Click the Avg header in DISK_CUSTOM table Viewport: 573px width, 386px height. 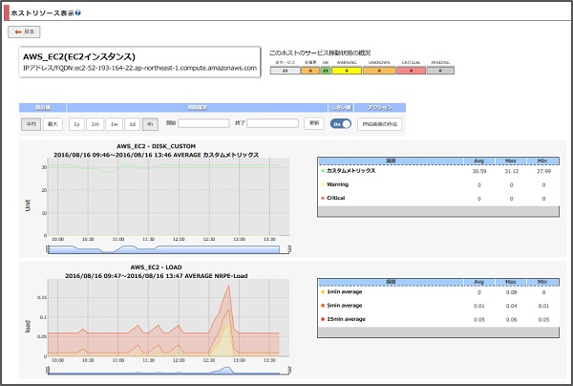pos(479,161)
